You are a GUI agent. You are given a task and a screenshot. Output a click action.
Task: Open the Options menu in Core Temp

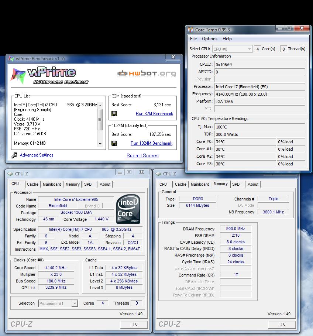(x=210, y=39)
